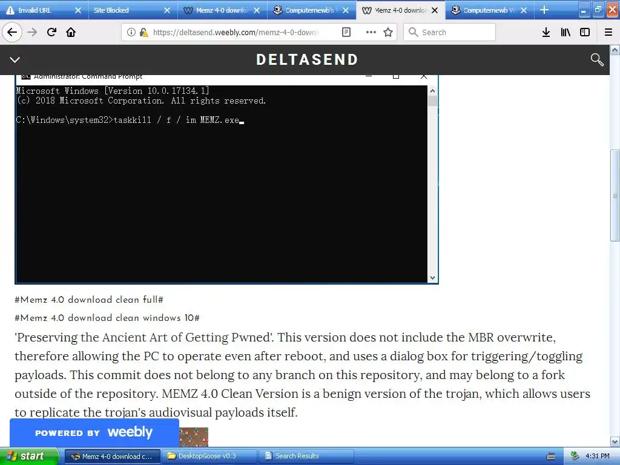Click the small thumbnail beside Weebly banner

194,437
